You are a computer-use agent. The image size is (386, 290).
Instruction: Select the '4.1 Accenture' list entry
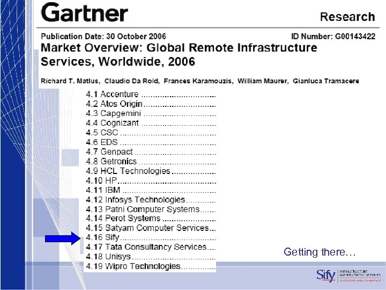tap(151, 94)
